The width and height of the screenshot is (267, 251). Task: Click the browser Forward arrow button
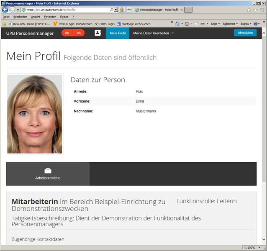[x=12, y=10]
